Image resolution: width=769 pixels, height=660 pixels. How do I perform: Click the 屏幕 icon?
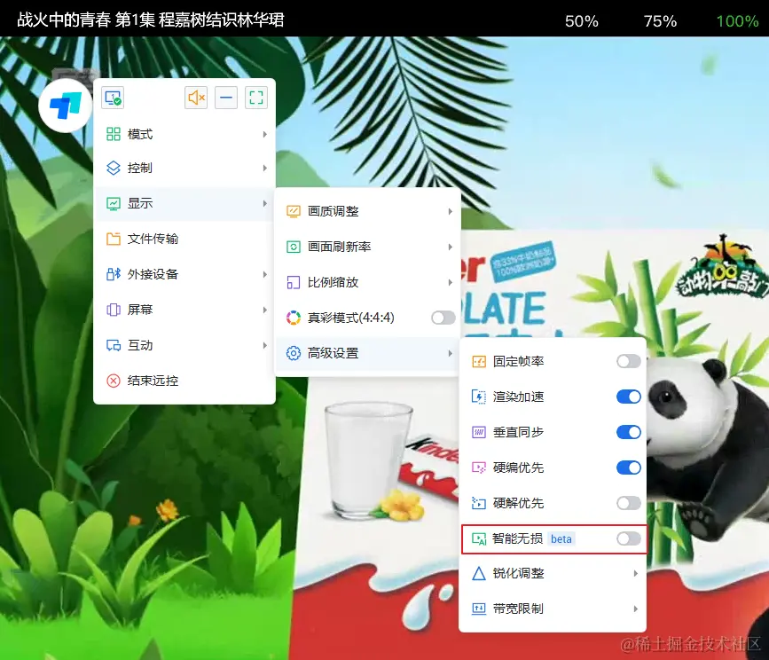click(114, 310)
